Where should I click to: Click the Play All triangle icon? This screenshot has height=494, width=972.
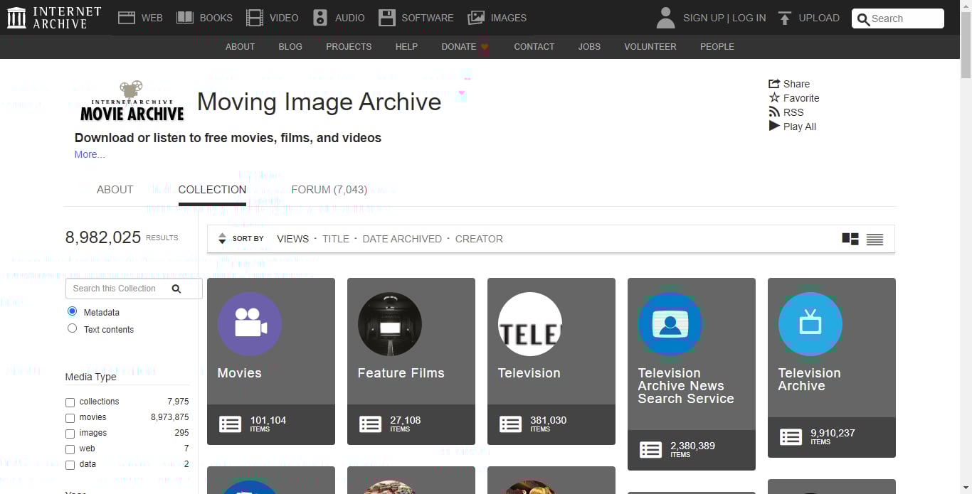(x=774, y=126)
